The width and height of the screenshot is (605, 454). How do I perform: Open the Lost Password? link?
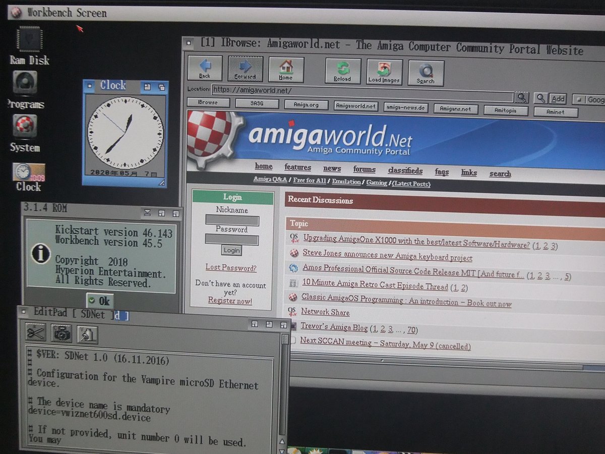[x=231, y=268]
